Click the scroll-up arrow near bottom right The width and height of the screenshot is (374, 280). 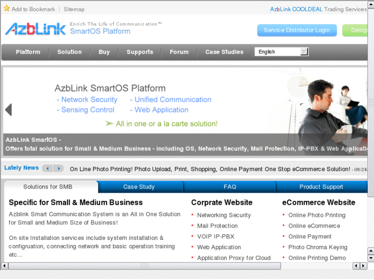[x=371, y=251]
